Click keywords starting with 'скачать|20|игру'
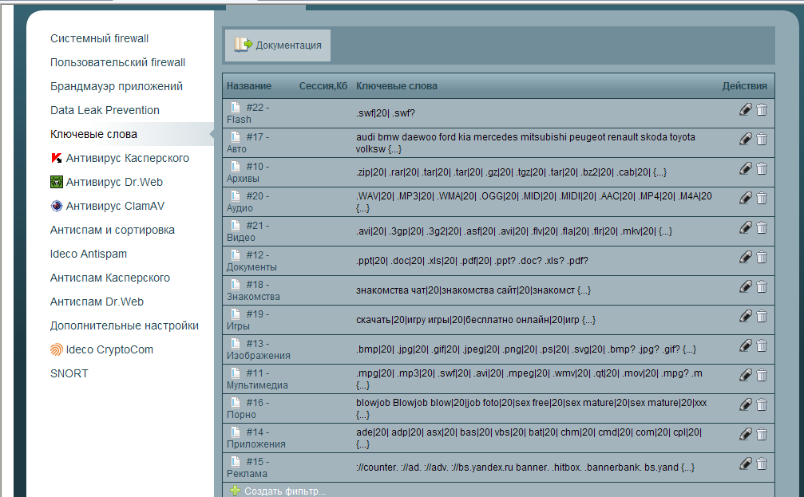This screenshot has height=497, width=804. (x=476, y=320)
